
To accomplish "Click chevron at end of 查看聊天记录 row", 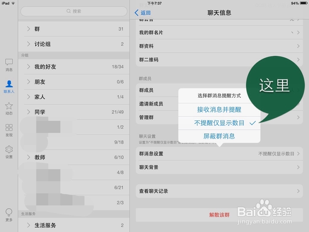I will [298, 191].
